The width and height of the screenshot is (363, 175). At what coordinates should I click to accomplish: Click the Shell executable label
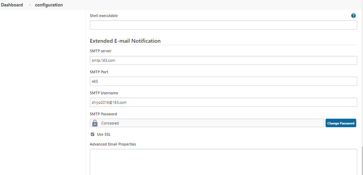[104, 16]
